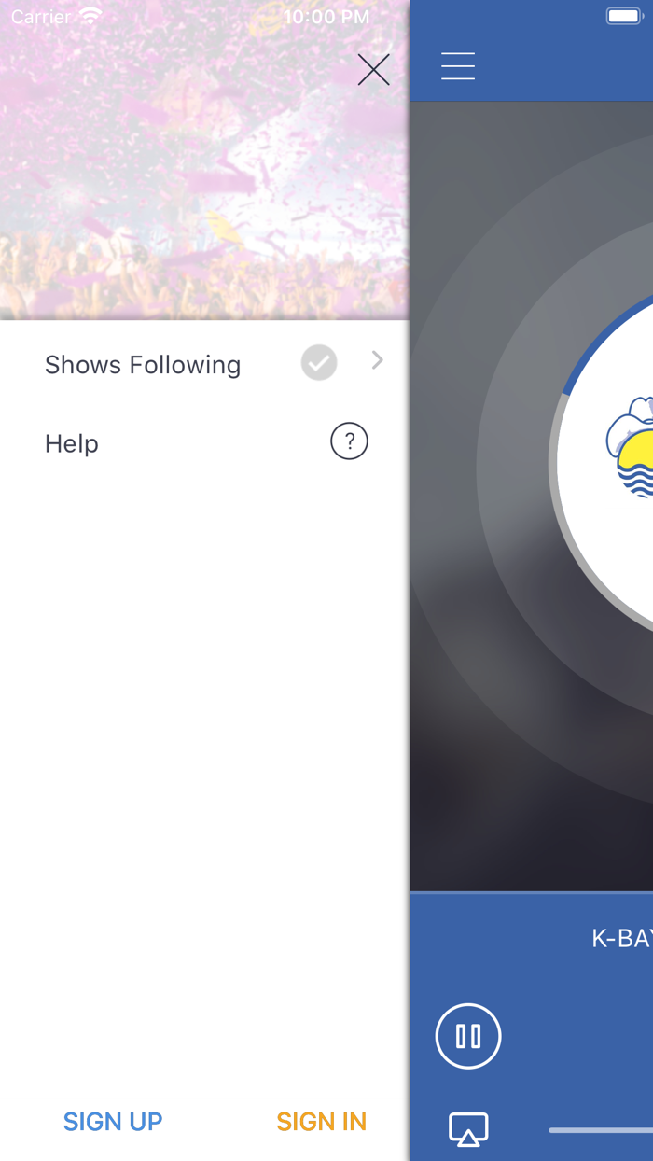653x1161 pixels.
Task: Tap the concert crowd header image
Action: tap(204, 161)
